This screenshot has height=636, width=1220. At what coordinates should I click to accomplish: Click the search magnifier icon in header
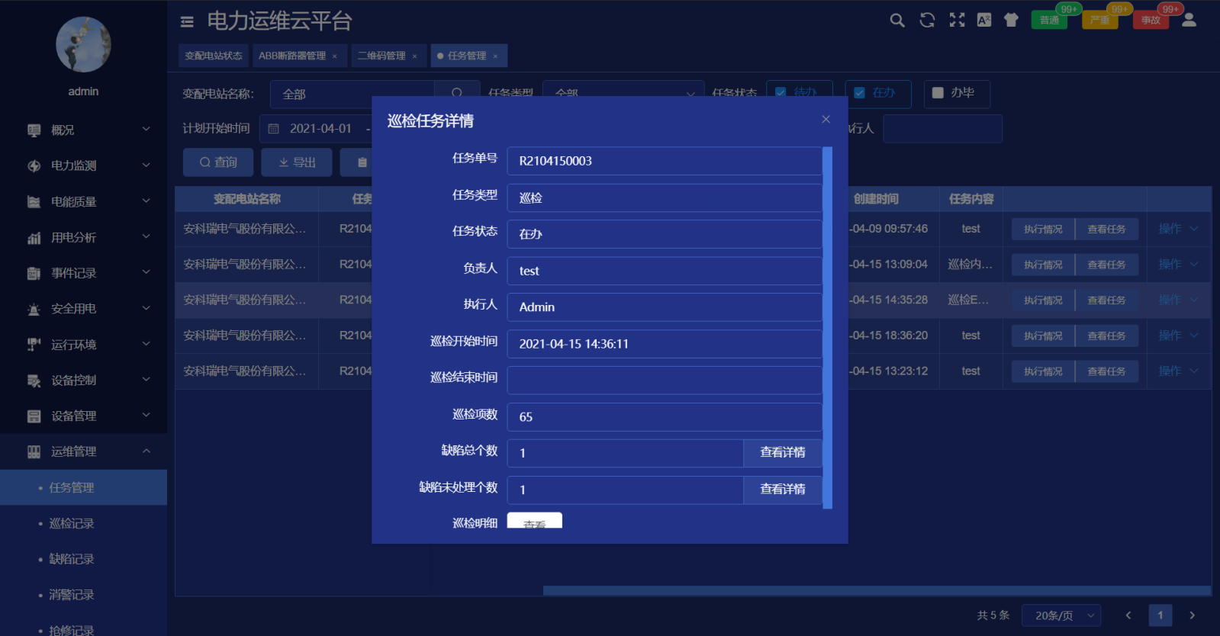point(897,21)
